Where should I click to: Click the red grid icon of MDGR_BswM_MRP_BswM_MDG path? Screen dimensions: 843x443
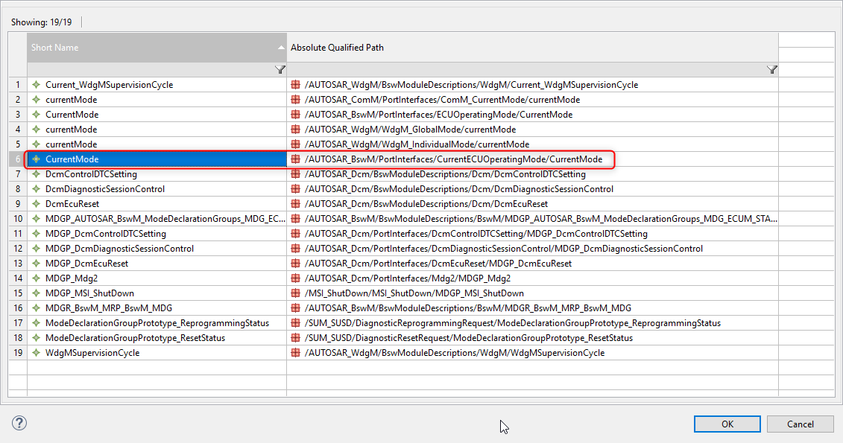[295, 308]
